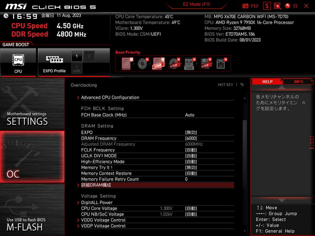Screen dimensions: 315x236
Task: Click the settings list vertical scrollbar
Action: (245, 154)
